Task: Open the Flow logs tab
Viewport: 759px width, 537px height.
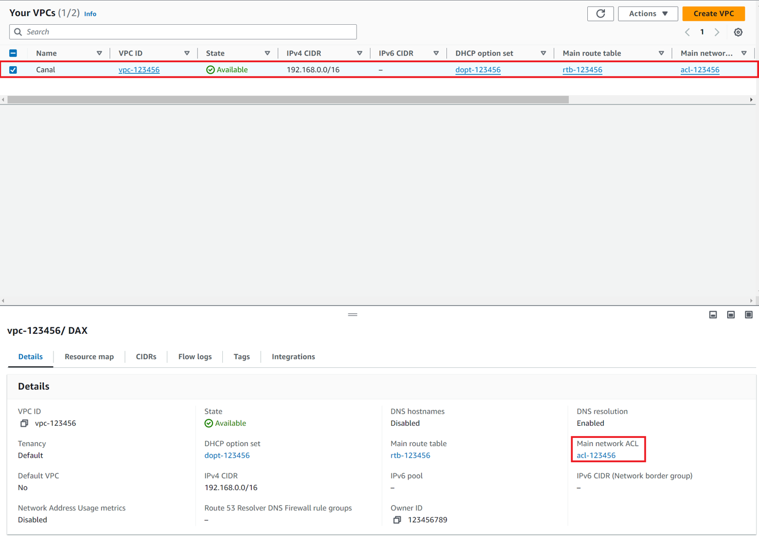Action: (x=195, y=357)
